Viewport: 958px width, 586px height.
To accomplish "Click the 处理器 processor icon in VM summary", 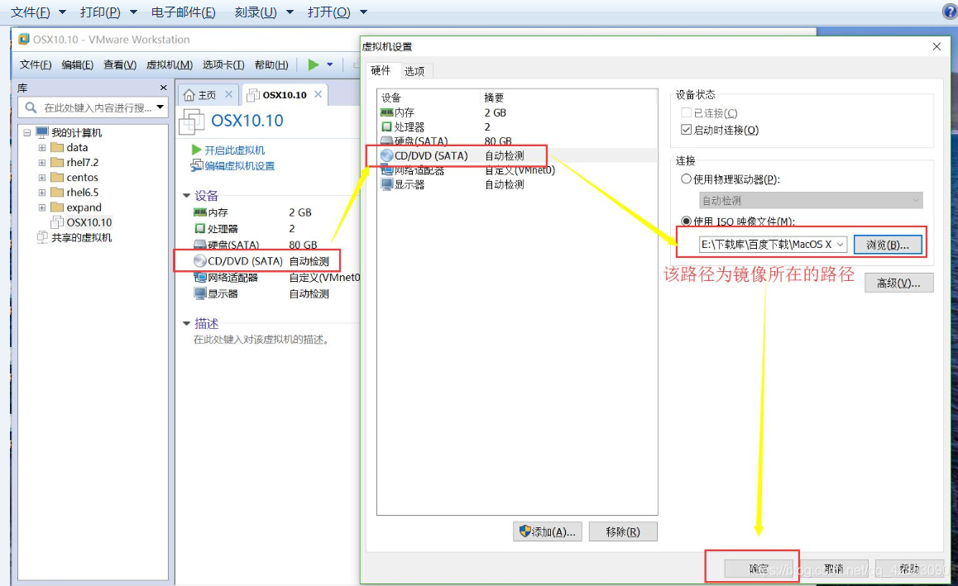I will (x=199, y=228).
